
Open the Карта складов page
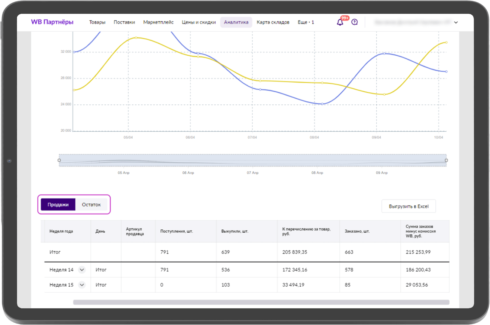click(273, 22)
